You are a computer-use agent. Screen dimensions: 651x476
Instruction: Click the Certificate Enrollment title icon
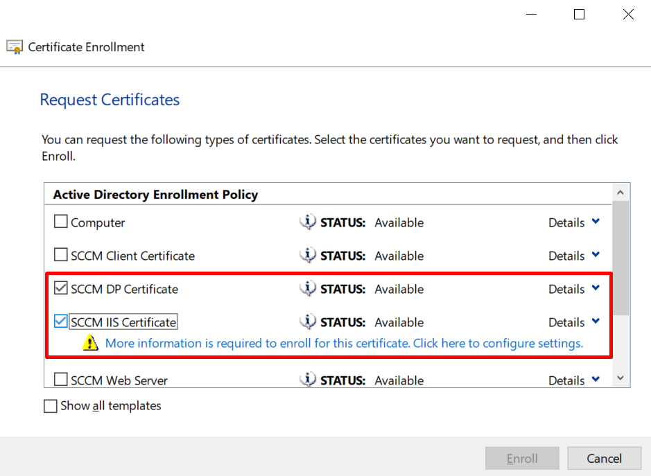coord(15,47)
